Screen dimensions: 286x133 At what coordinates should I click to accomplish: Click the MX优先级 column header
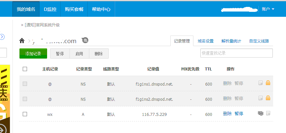pos(190,69)
